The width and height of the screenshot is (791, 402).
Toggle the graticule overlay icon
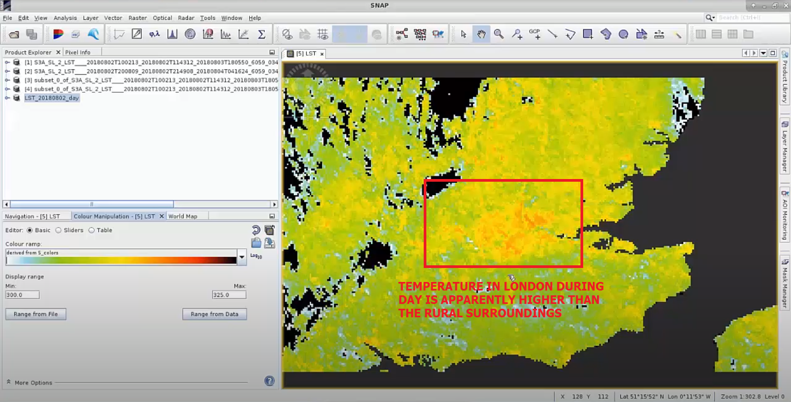(x=323, y=34)
